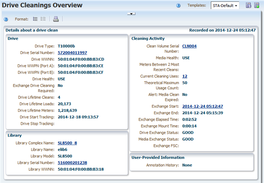This screenshot has width=264, height=183.
Task: Select Drive Start Tracking date value
Action: pos(78,117)
